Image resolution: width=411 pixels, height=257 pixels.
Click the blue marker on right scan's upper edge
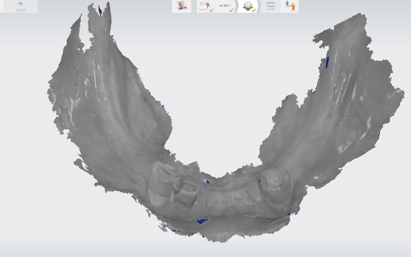click(x=327, y=63)
